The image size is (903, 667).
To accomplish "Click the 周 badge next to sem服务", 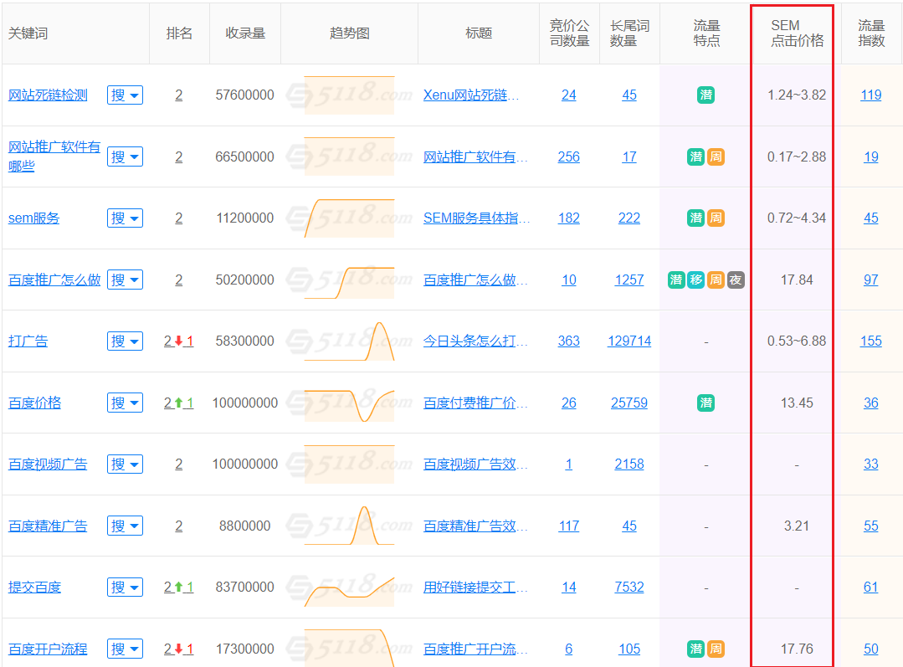I will click(715, 218).
